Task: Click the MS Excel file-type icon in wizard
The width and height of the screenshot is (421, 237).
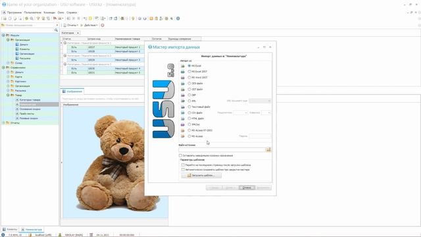Action: (x=183, y=66)
